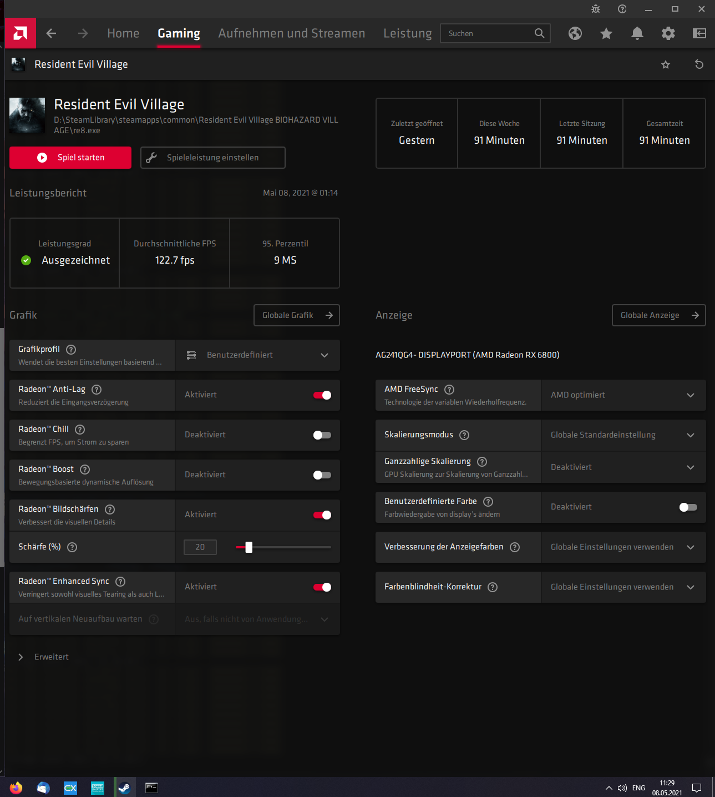This screenshot has height=797, width=715.
Task: Show help for Schärfe (%)
Action: tap(72, 547)
